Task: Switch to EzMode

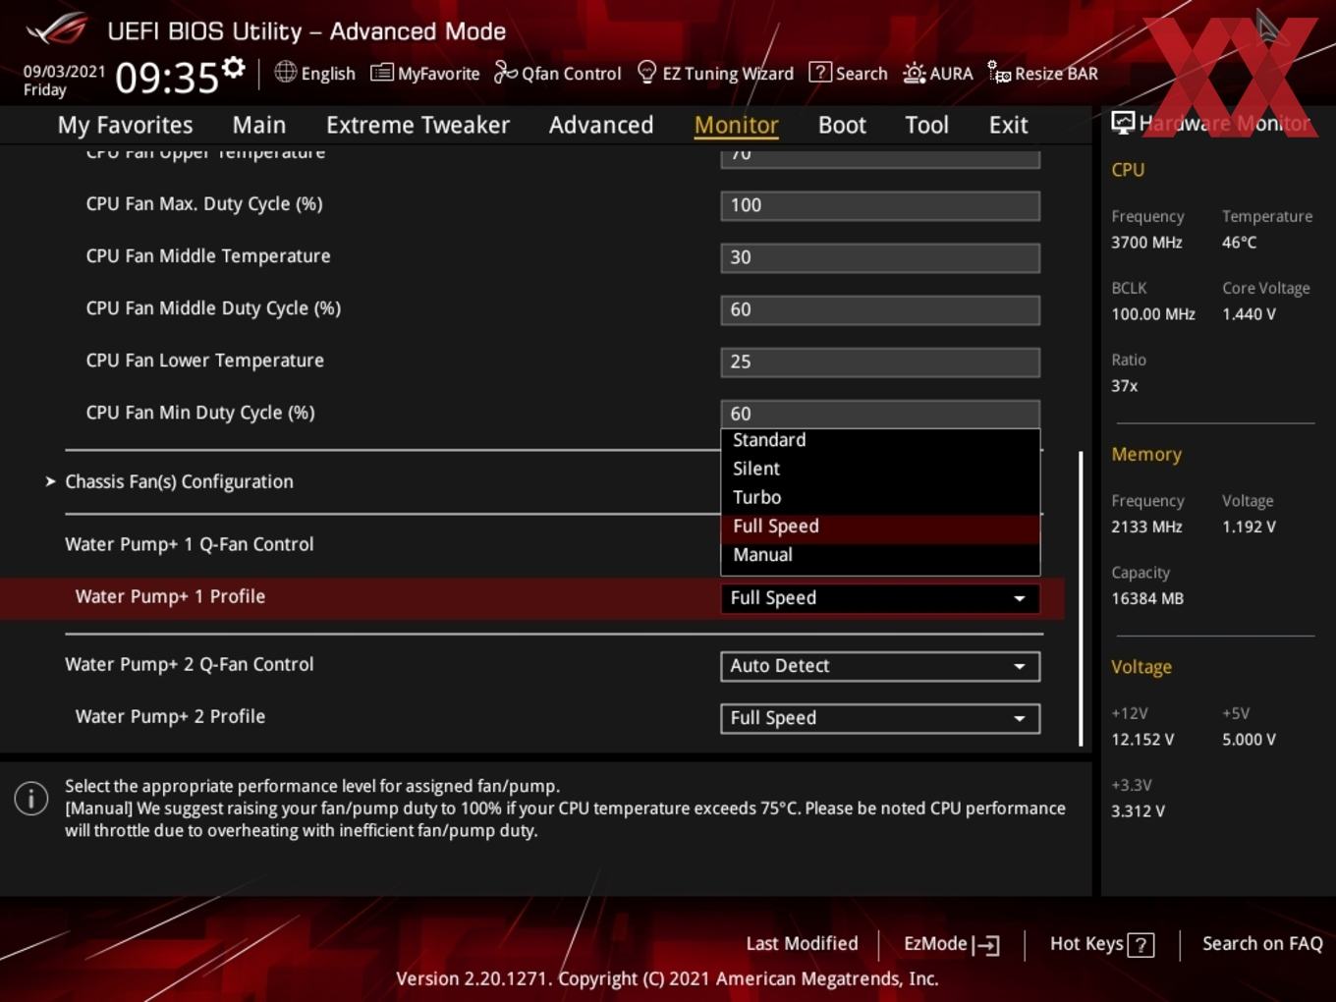Action: (x=951, y=944)
